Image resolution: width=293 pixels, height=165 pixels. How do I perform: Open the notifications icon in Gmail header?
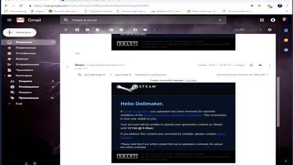[x=273, y=20]
